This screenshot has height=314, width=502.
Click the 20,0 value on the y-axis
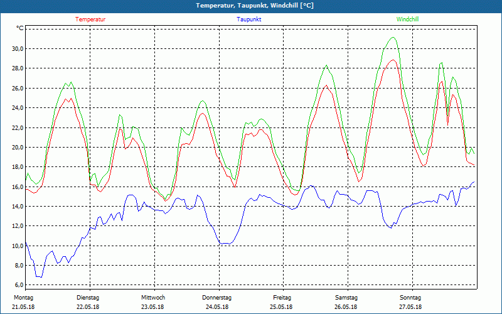(x=17, y=147)
